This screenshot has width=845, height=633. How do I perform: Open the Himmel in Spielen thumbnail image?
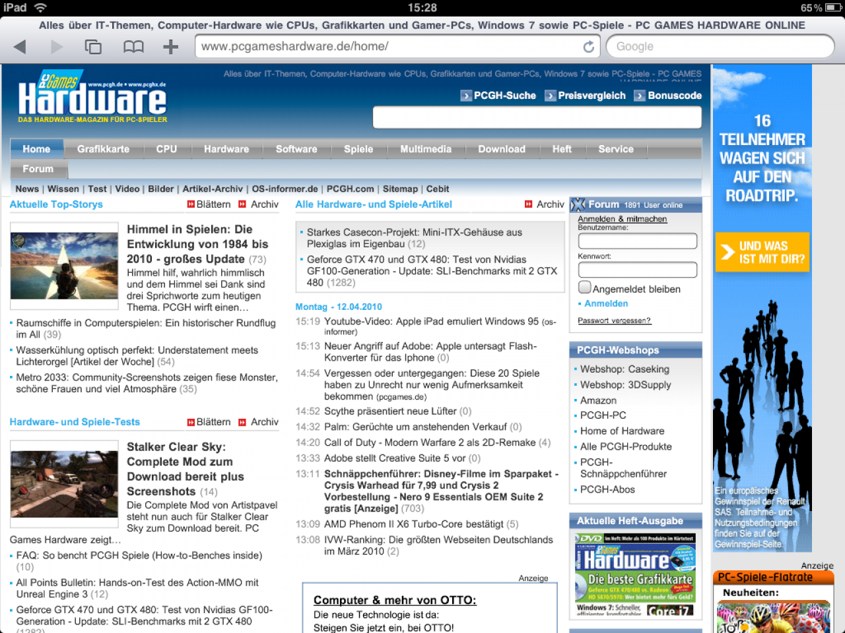point(65,266)
